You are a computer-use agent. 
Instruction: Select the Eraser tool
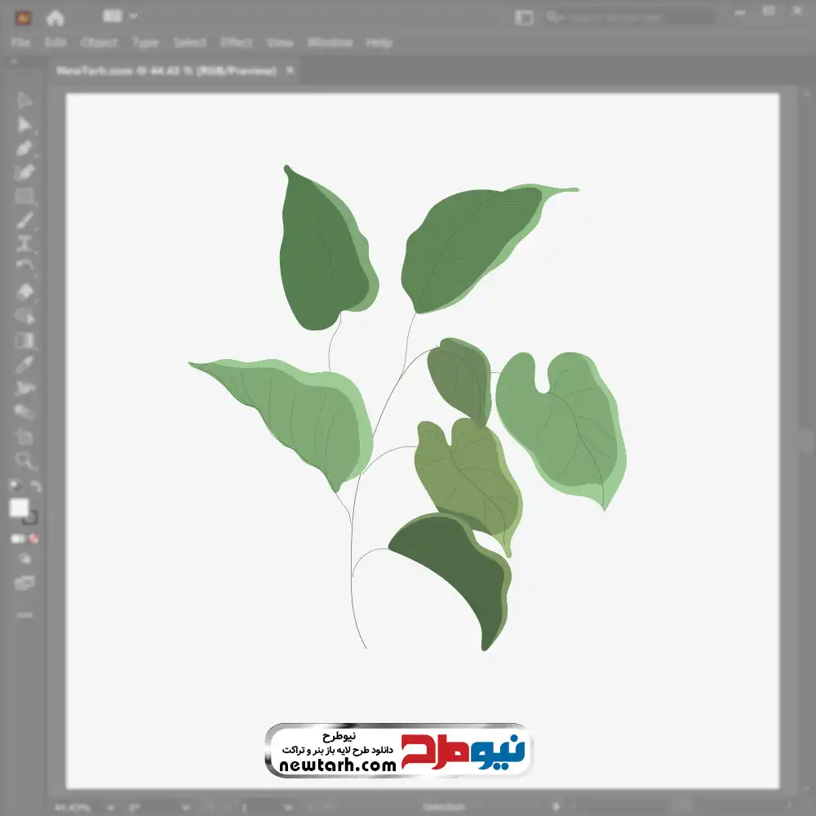coord(24,292)
